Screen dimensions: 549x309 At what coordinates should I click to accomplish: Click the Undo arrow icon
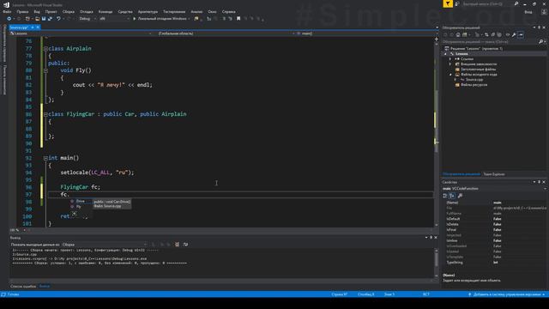[x=58, y=19]
